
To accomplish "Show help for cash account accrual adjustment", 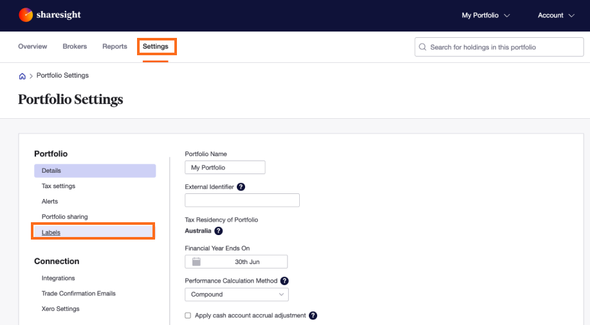I will [x=313, y=315].
